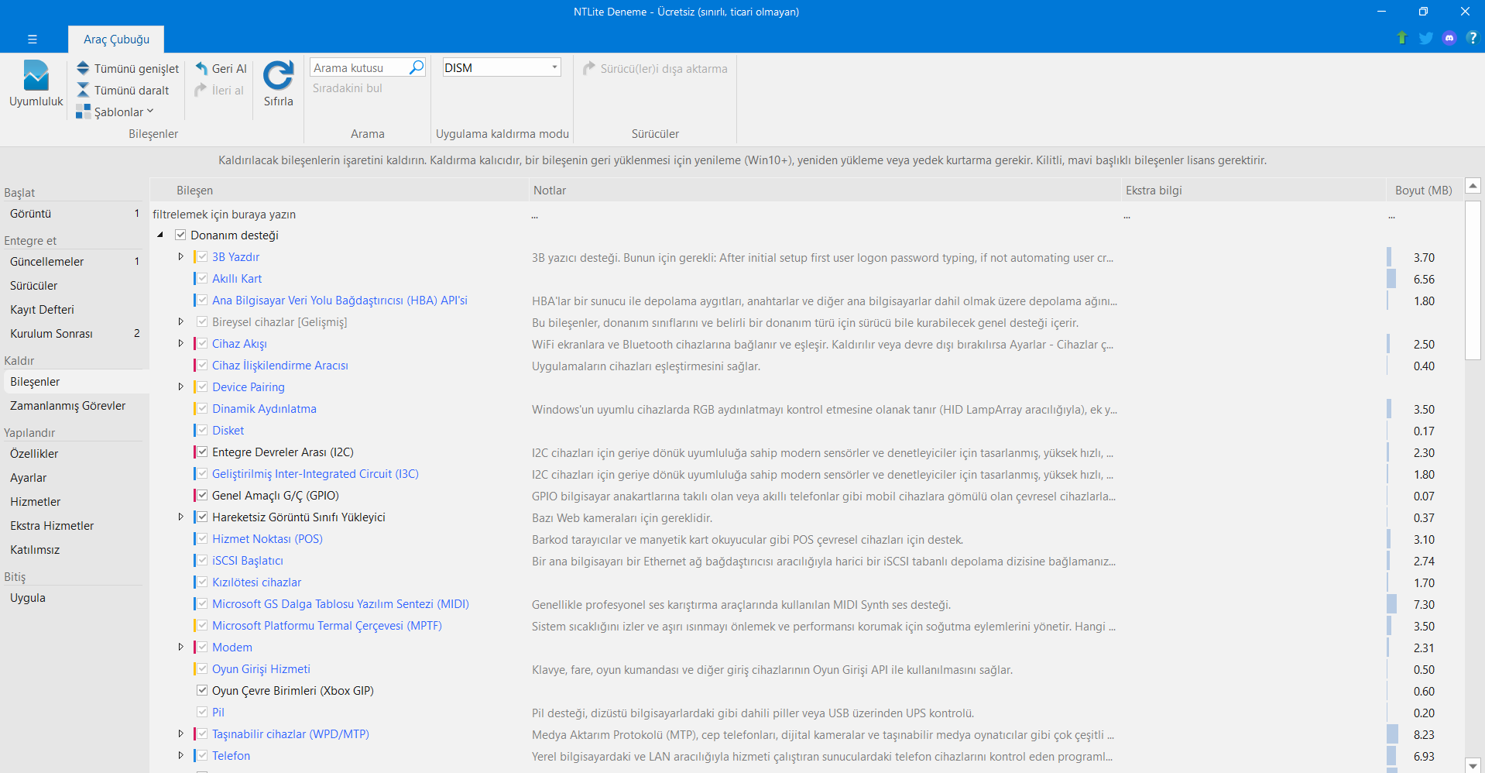Click the Tümünü daralt collapse-all icon

coord(83,90)
